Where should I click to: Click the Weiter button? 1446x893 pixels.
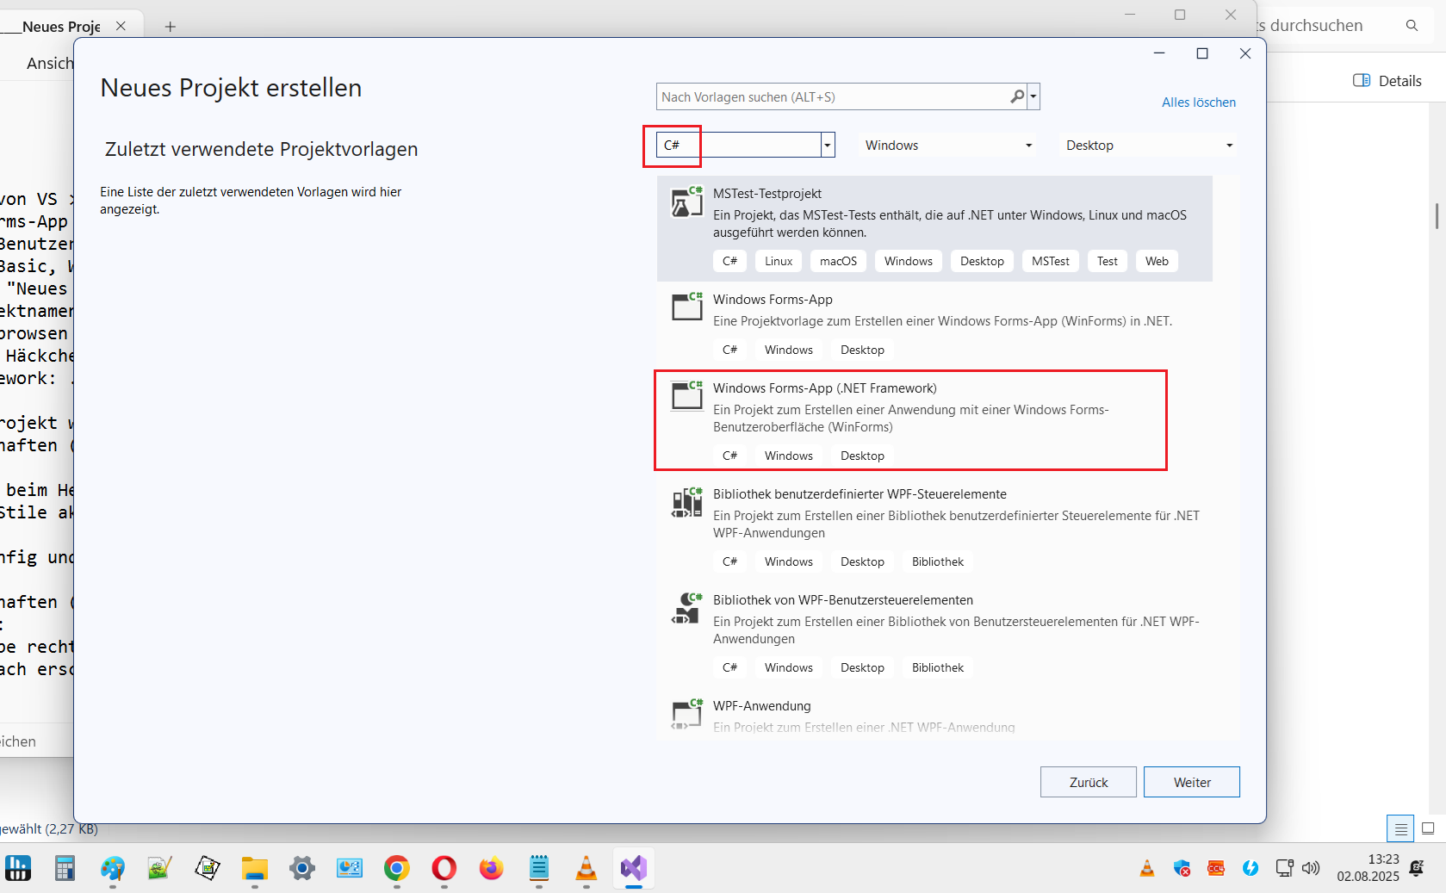[x=1191, y=782]
